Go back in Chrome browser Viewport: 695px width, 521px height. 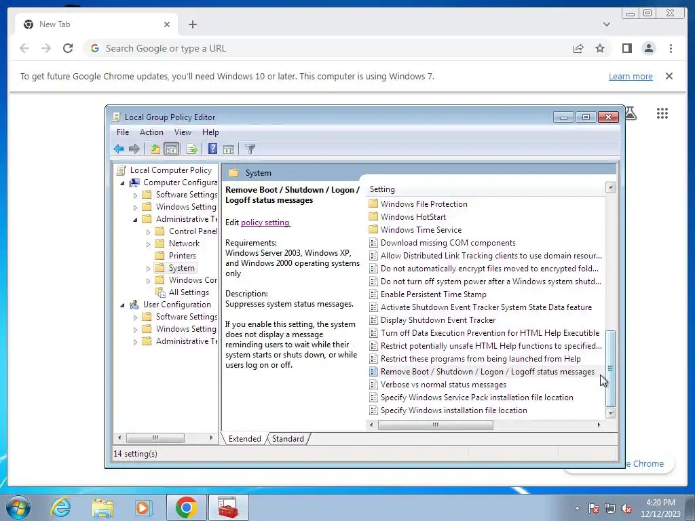24,48
